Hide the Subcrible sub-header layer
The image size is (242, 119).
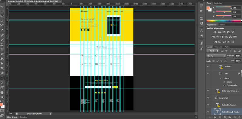208,112
